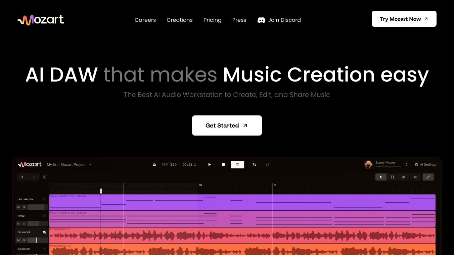
Task: Add a new track with the plus button
Action: [34, 177]
